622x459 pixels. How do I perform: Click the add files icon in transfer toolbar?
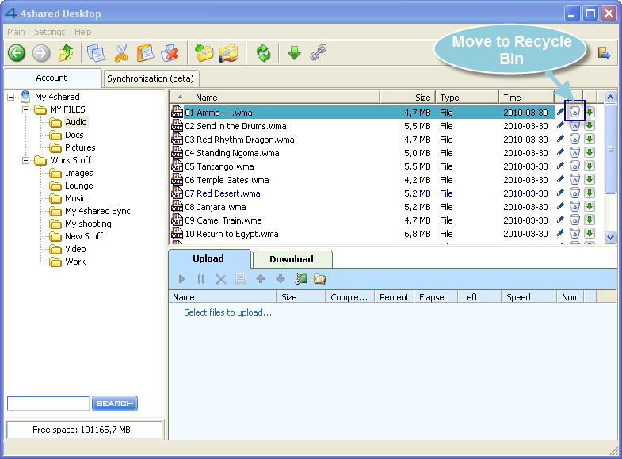click(x=300, y=279)
